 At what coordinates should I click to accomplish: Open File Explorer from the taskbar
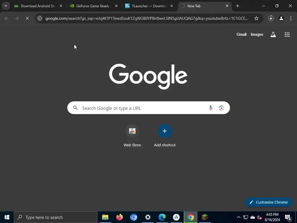coord(105,217)
